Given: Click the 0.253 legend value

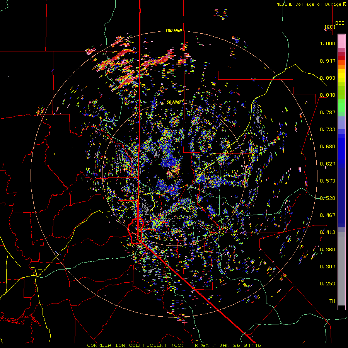Looking at the screenshot, I should [x=328, y=284].
